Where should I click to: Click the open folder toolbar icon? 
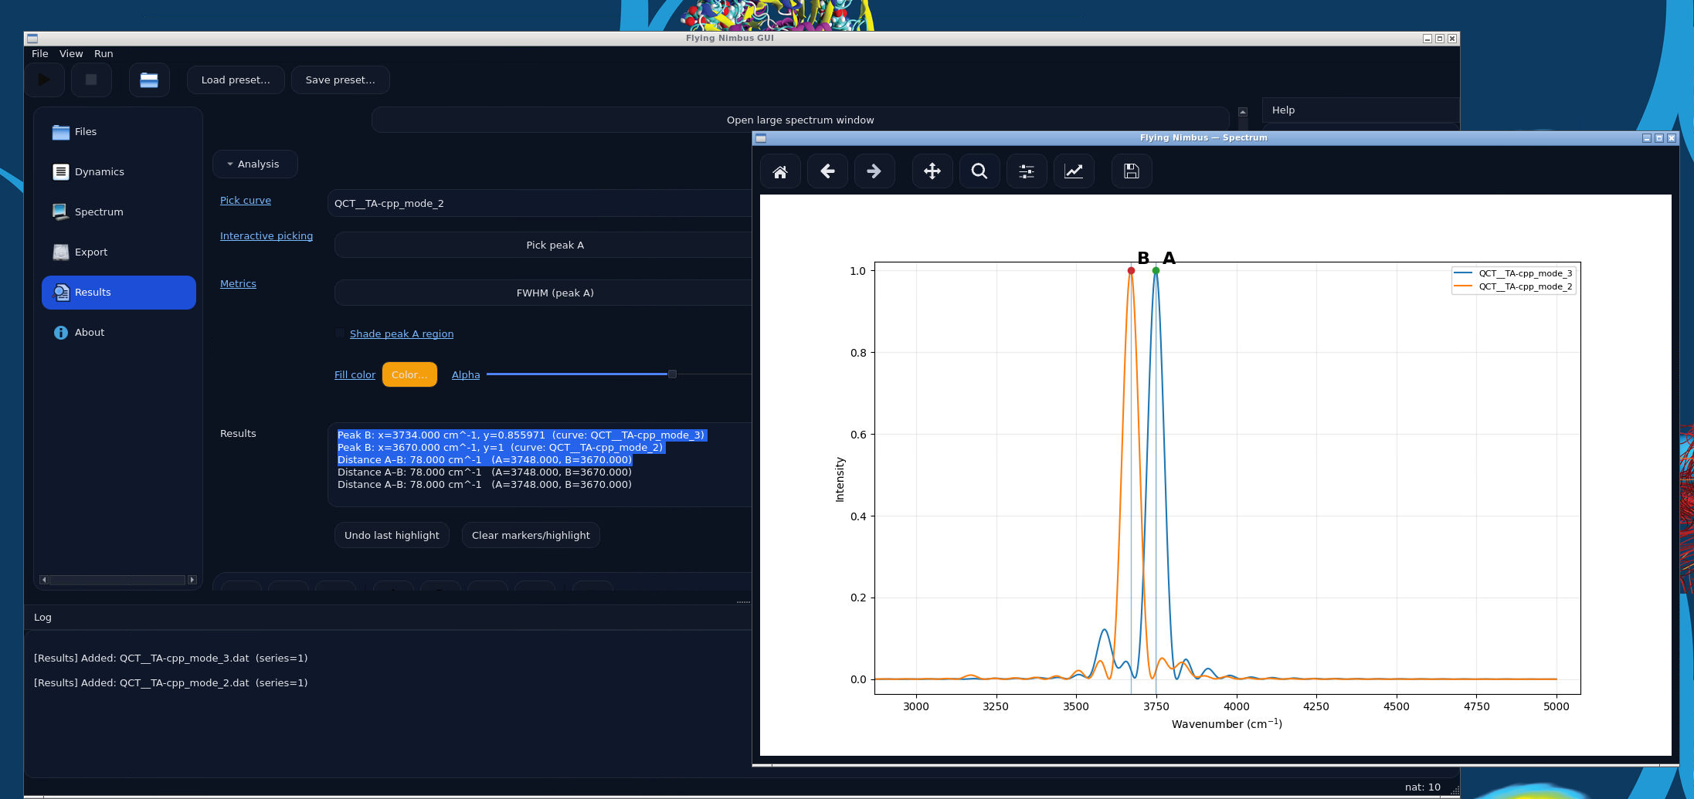149,80
